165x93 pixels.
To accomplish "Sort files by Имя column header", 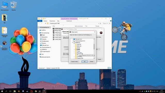I will [x=54, y=26].
